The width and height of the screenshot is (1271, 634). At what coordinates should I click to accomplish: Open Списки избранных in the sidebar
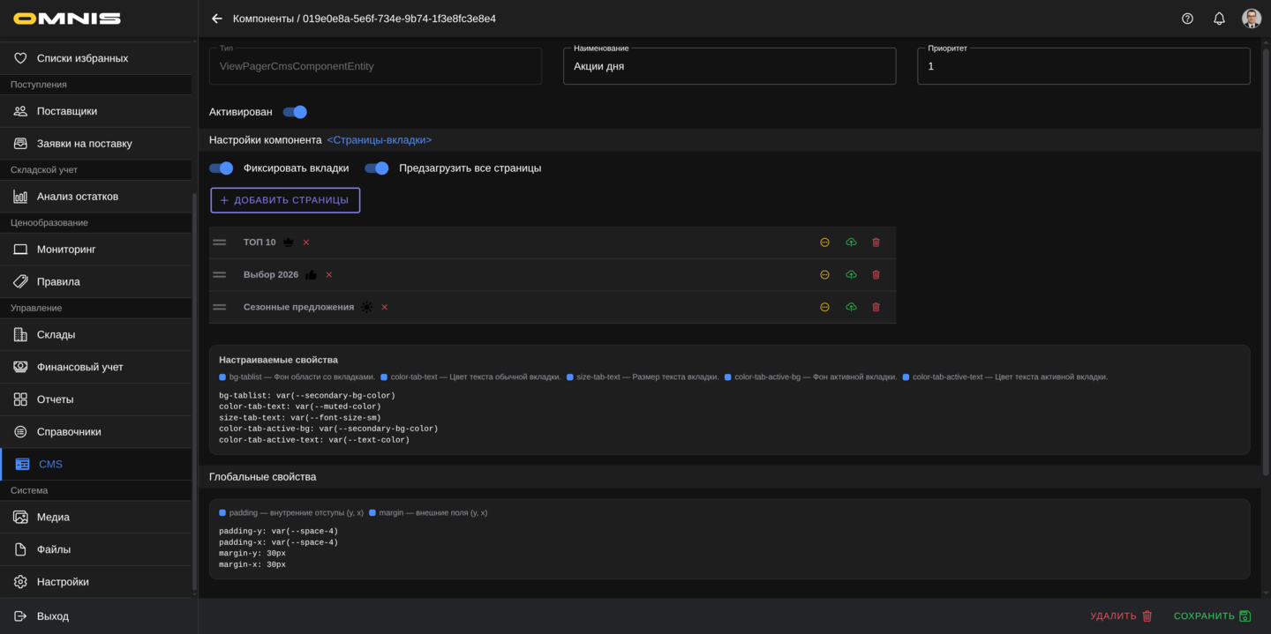pyautogui.click(x=95, y=58)
